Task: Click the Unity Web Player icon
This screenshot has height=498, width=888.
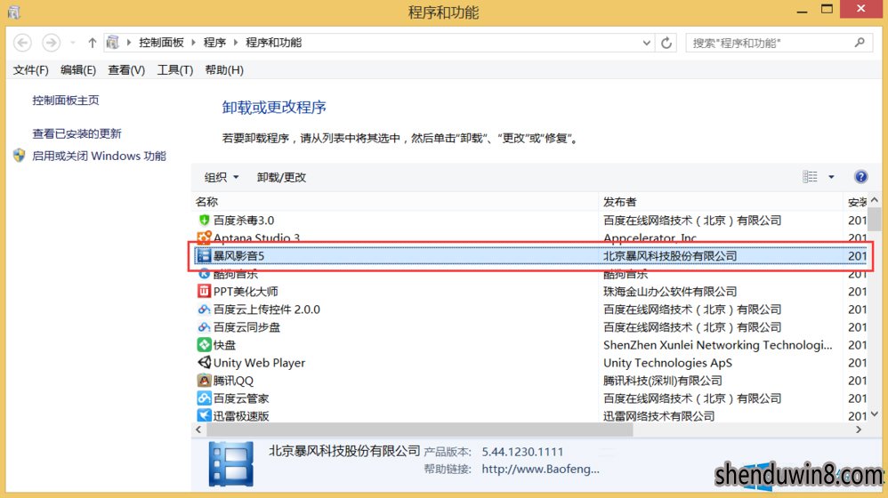Action: point(204,362)
